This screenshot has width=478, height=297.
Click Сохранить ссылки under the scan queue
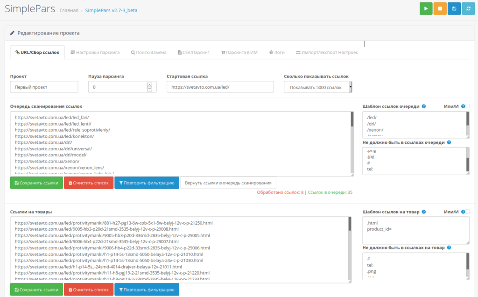(x=36, y=183)
